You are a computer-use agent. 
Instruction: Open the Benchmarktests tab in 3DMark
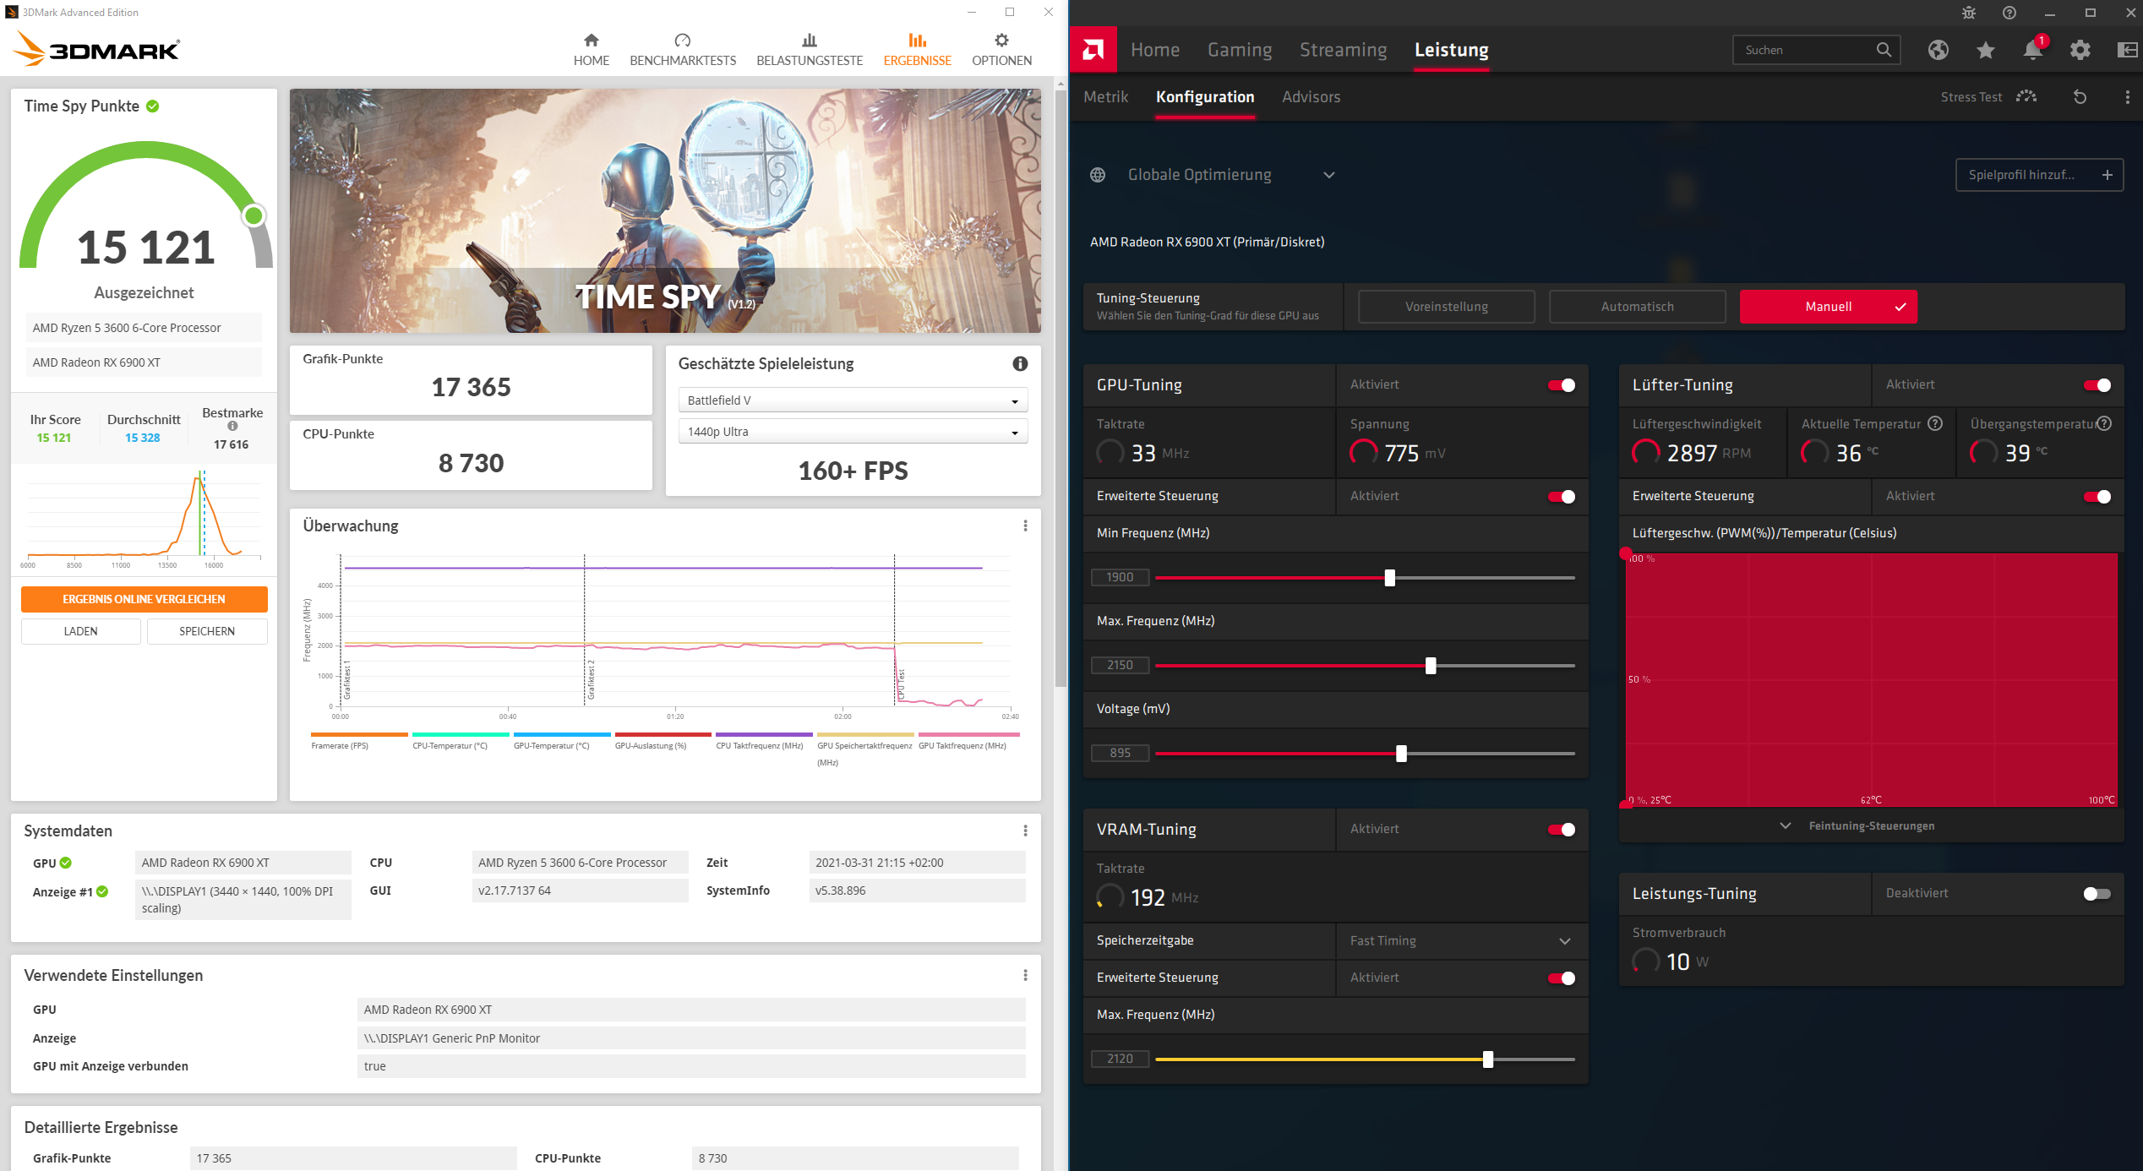(682, 49)
